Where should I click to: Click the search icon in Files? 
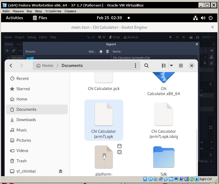tap(146, 66)
